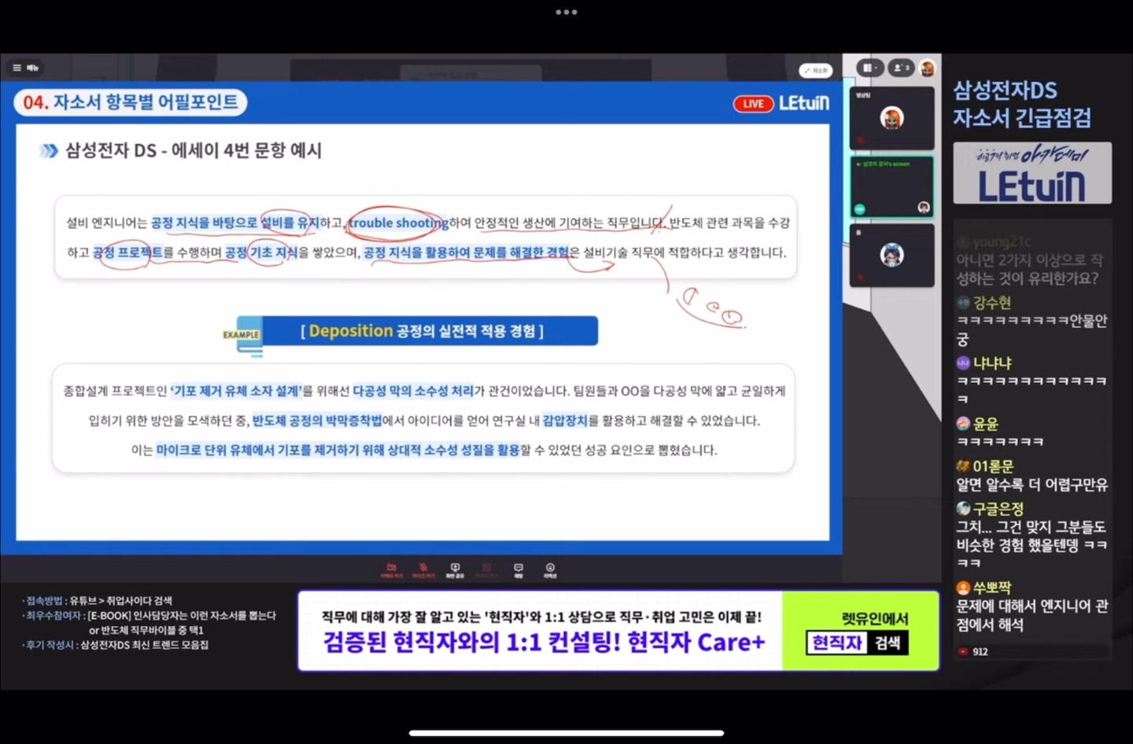1133x744 pixels.
Task: Click the LEtuin academy logo above chat
Action: point(1032,173)
